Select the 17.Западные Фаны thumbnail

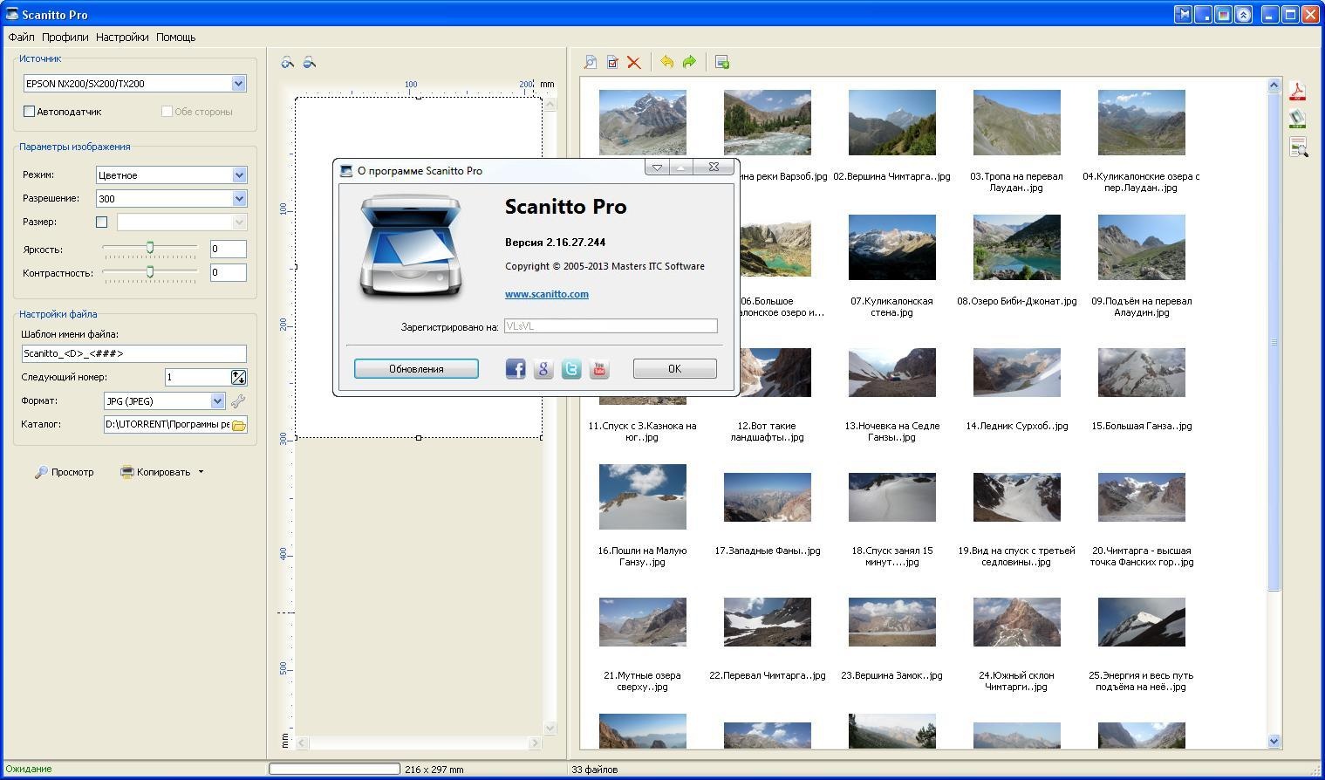767,497
